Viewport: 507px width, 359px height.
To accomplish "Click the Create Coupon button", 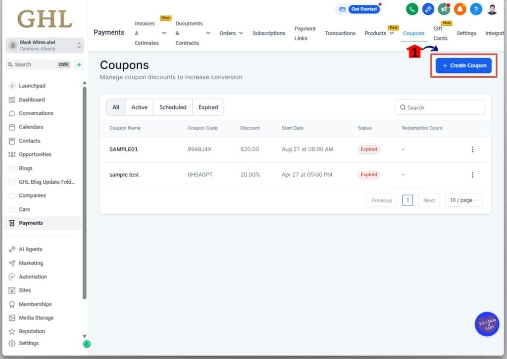I will (x=463, y=65).
